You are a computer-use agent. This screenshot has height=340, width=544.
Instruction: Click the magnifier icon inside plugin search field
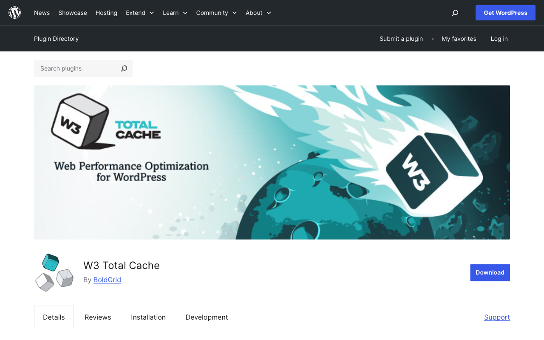coord(124,68)
